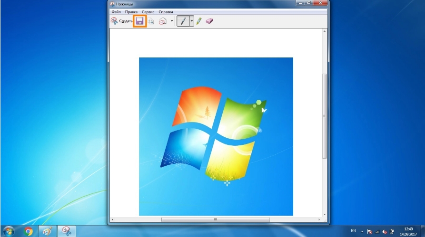Open the Action Center flag icon

[369, 232]
